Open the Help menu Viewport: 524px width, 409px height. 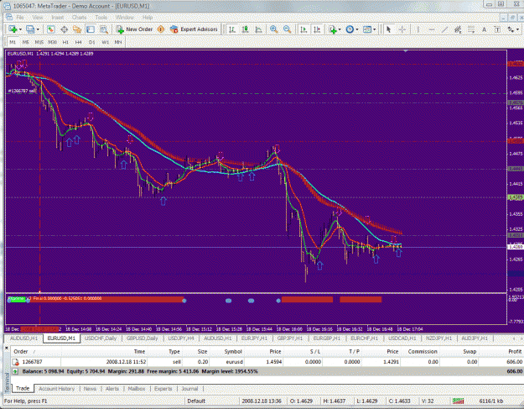point(148,17)
